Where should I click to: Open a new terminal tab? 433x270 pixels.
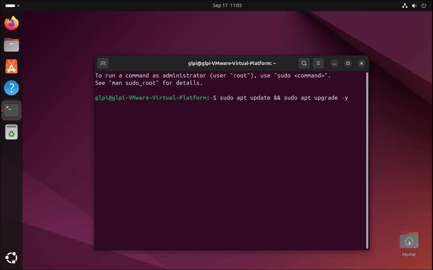click(x=103, y=63)
